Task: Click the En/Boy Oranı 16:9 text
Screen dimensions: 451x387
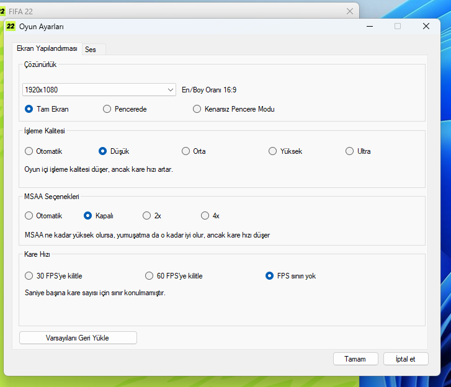Action: tap(209, 90)
